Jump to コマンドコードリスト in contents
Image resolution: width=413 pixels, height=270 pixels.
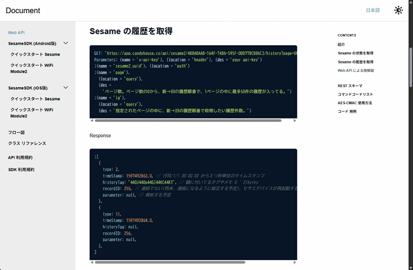(x=355, y=94)
